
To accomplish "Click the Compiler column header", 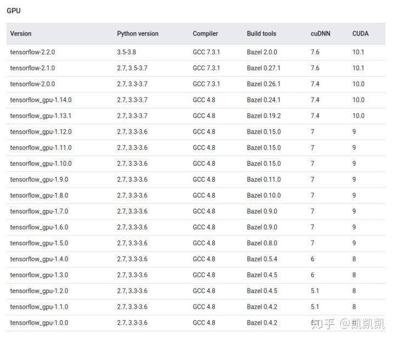I will pos(205,34).
